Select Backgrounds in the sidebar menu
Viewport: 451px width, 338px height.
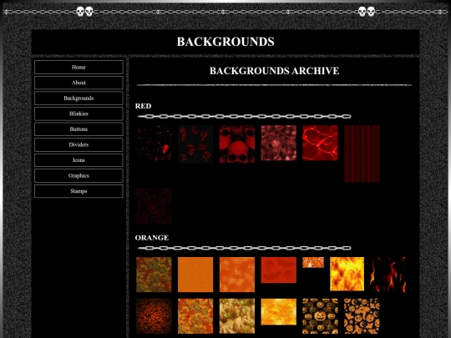79,98
